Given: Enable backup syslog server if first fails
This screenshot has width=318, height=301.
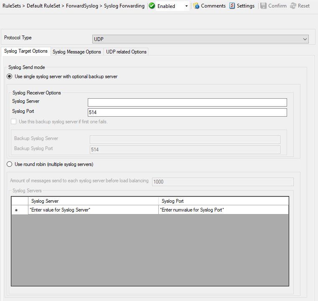Looking at the screenshot, I should [x=15, y=122].
